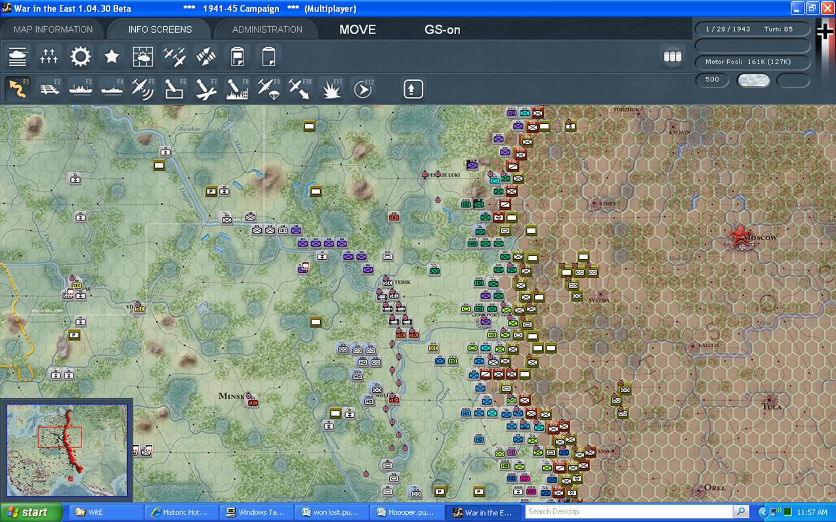Click F12 end turn arrow icon

pyautogui.click(x=363, y=89)
